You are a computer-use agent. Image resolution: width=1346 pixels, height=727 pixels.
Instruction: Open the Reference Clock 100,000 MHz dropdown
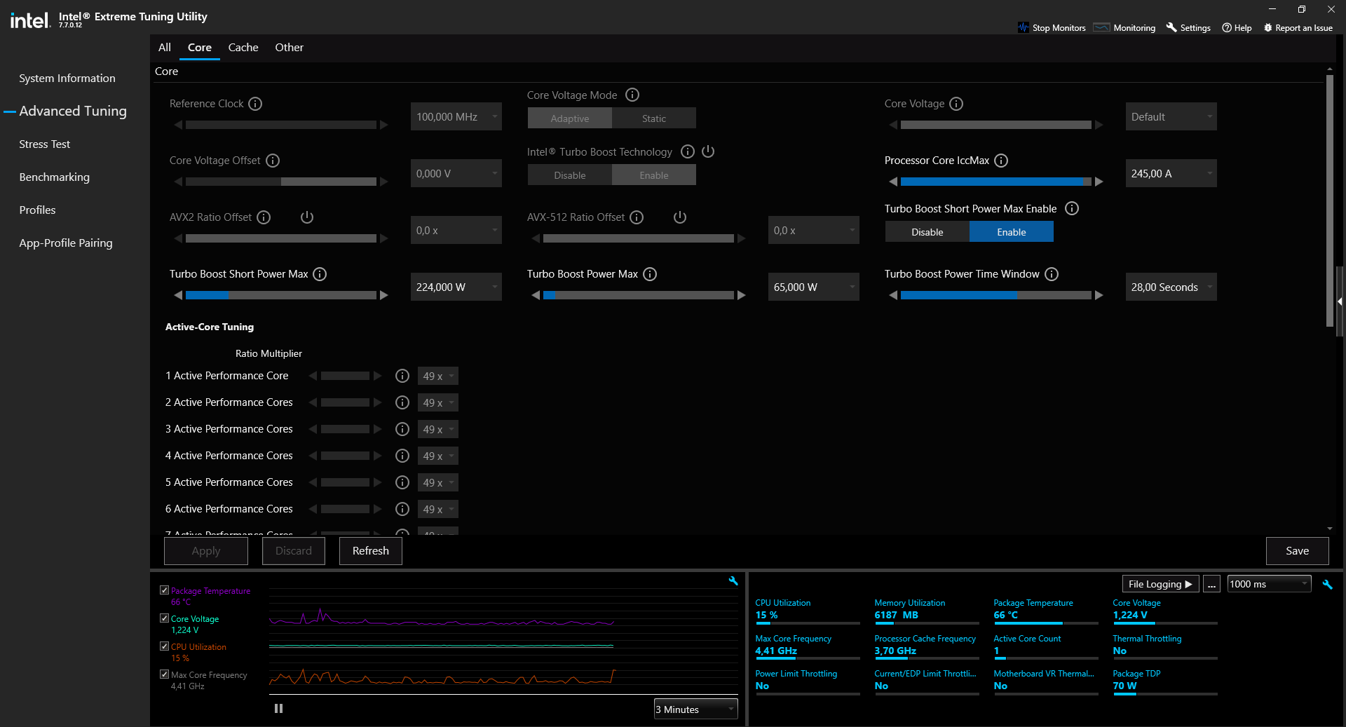tap(456, 117)
